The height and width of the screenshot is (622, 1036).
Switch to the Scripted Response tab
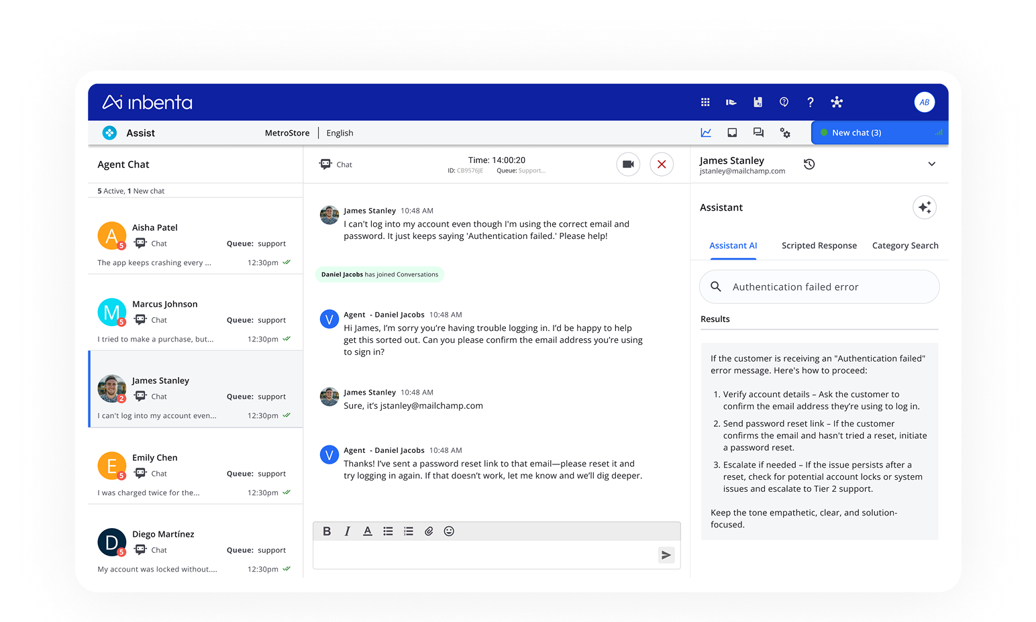pyautogui.click(x=819, y=246)
